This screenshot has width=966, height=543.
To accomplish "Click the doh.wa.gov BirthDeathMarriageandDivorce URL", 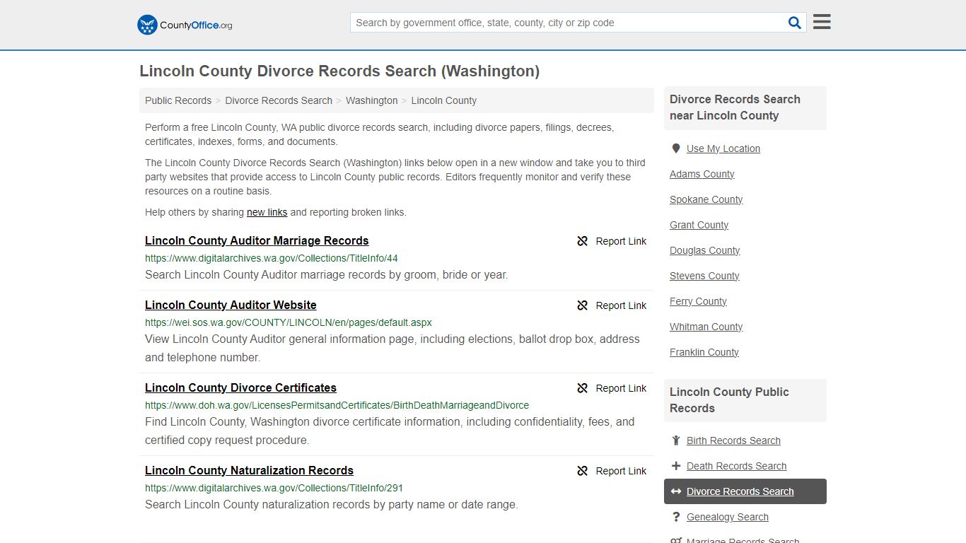I will 337,405.
